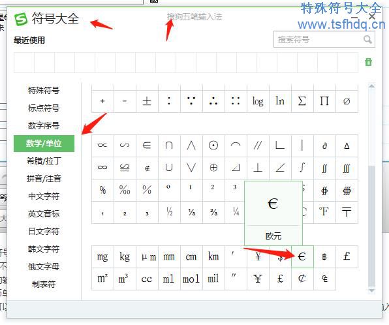Click the symbol list scrollbar thumb
389x325 pixels.
(x=371, y=226)
